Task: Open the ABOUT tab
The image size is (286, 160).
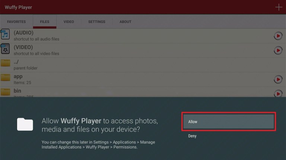Action: [125, 21]
